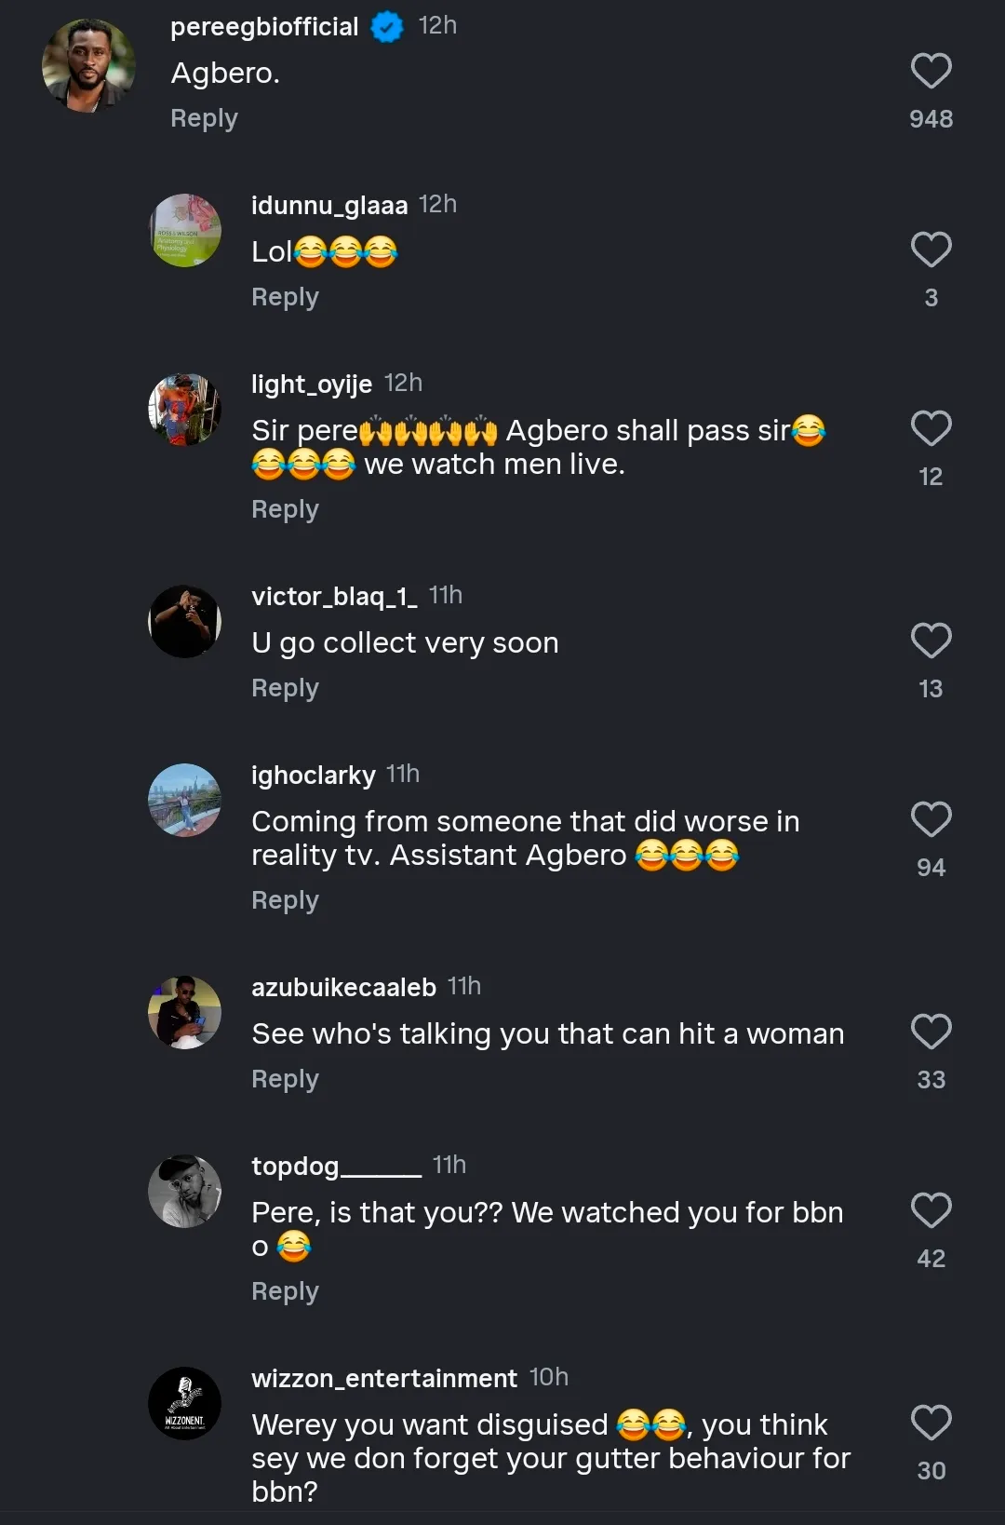The width and height of the screenshot is (1005, 1525).
Task: Open azubuikecaaleb's username link
Action: coord(343,987)
